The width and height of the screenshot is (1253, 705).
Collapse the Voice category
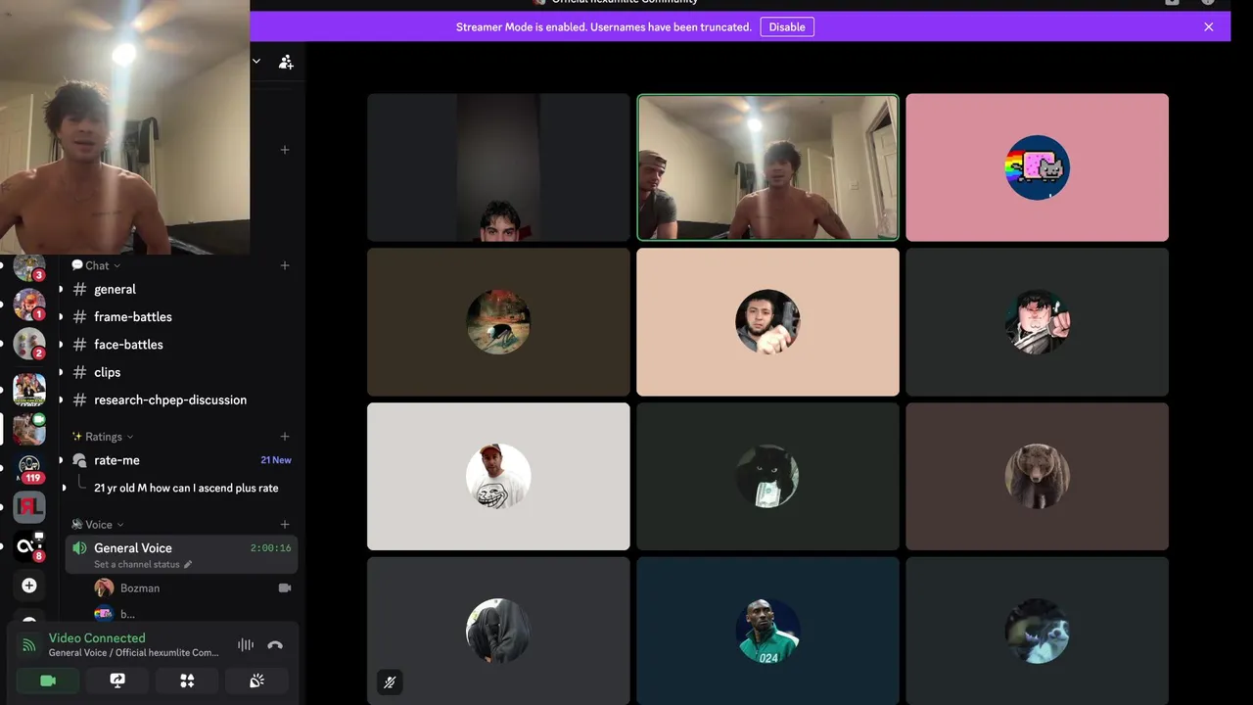pos(98,525)
